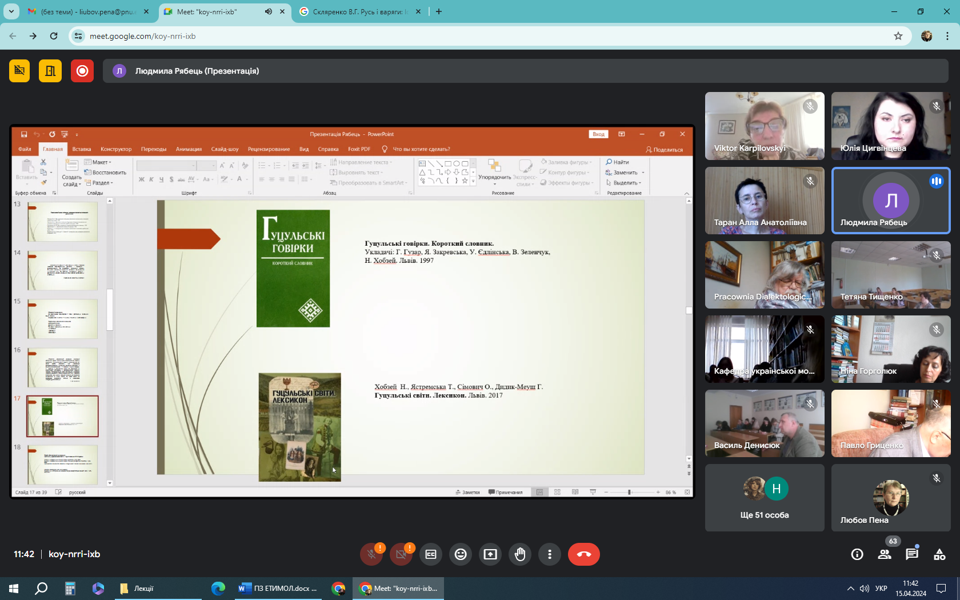Open Word document ПЗ ЕТИМОЛ.docx from taskbar
Viewport: 960px width, 600px height.
coord(278,589)
